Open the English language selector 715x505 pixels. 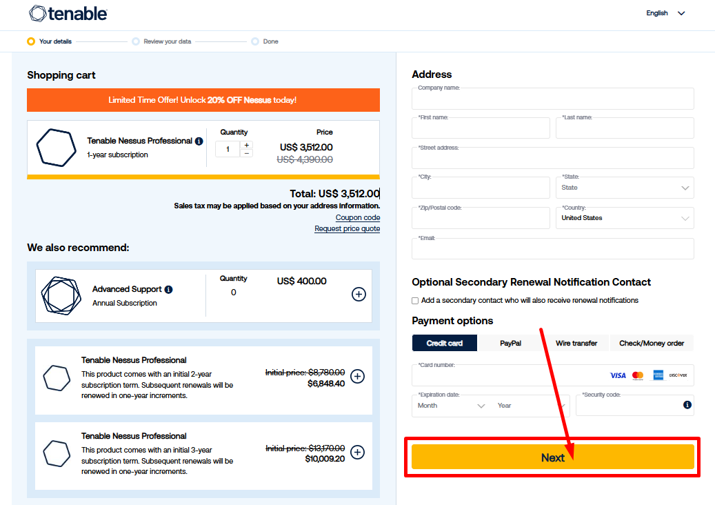tap(665, 13)
